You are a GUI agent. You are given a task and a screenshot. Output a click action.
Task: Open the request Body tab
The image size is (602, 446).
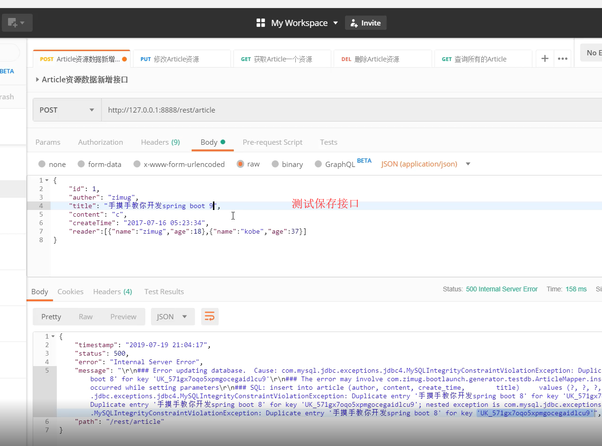pos(212,142)
